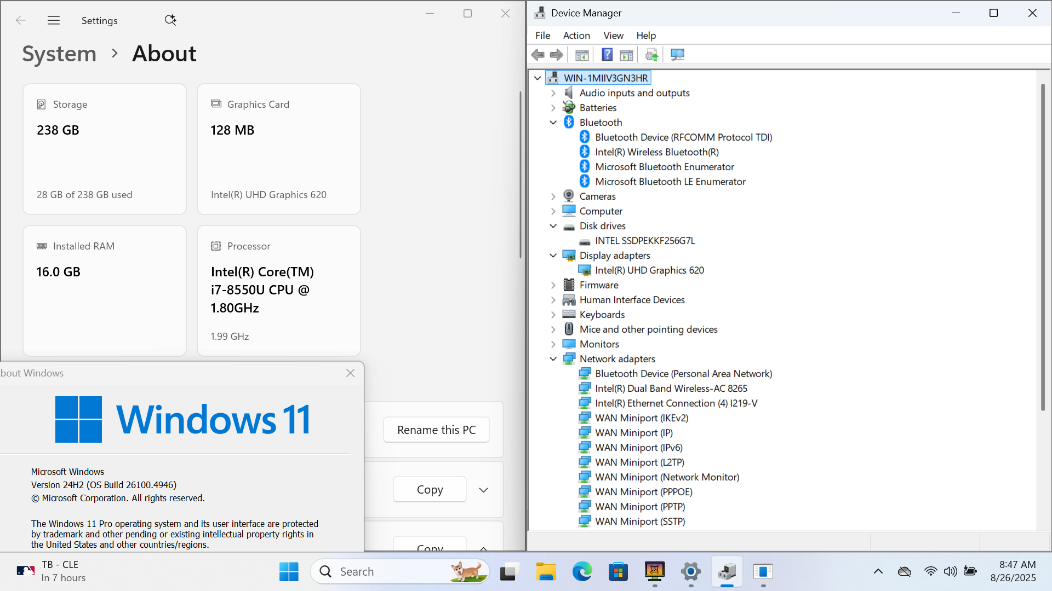Select Intel(R) Wireless Bluetooth(R)
Image resolution: width=1052 pixels, height=591 pixels.
pos(657,152)
